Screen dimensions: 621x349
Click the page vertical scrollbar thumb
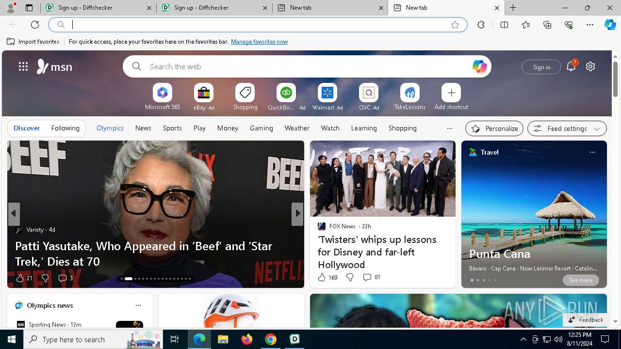pyautogui.click(x=615, y=79)
